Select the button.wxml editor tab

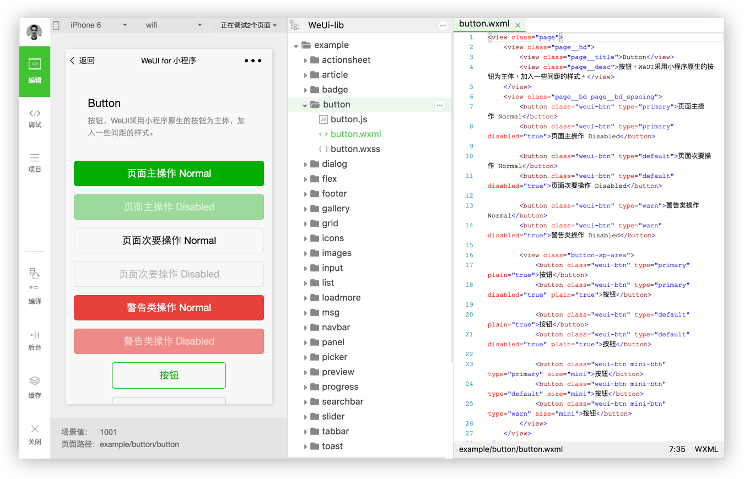[x=489, y=24]
